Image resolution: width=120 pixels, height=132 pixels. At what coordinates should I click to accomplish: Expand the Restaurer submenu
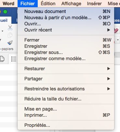tap(66, 69)
